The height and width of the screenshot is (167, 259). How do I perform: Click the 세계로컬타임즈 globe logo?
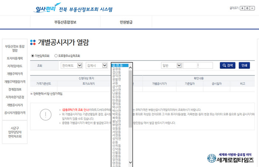212,158
